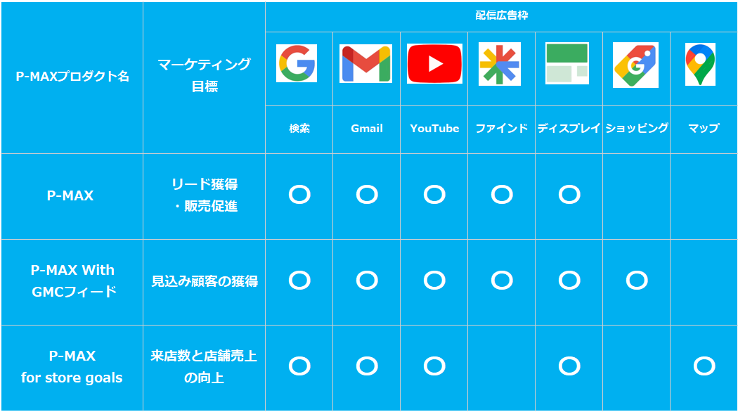Click the Gmail envelope icon
Viewport: 738px width, 412px height.
(x=365, y=64)
